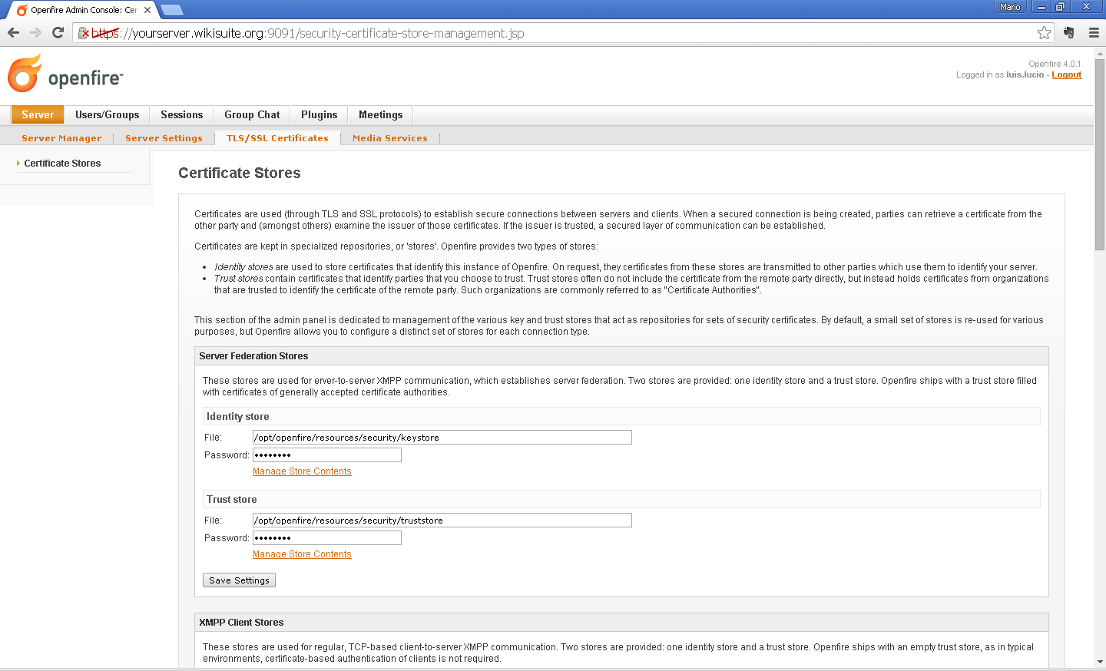
Task: Open Manage Store Contents for Identity store
Action: pyautogui.click(x=302, y=471)
